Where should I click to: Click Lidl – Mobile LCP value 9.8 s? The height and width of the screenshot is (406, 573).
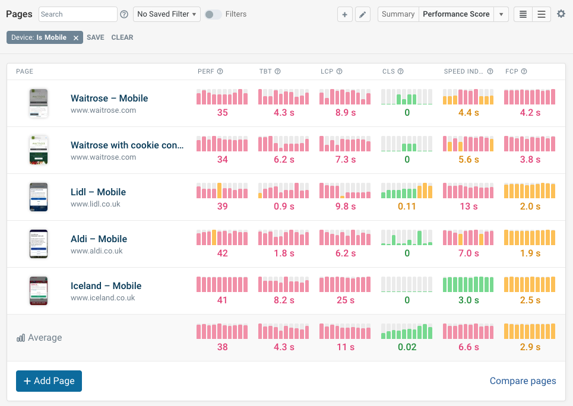tap(346, 206)
